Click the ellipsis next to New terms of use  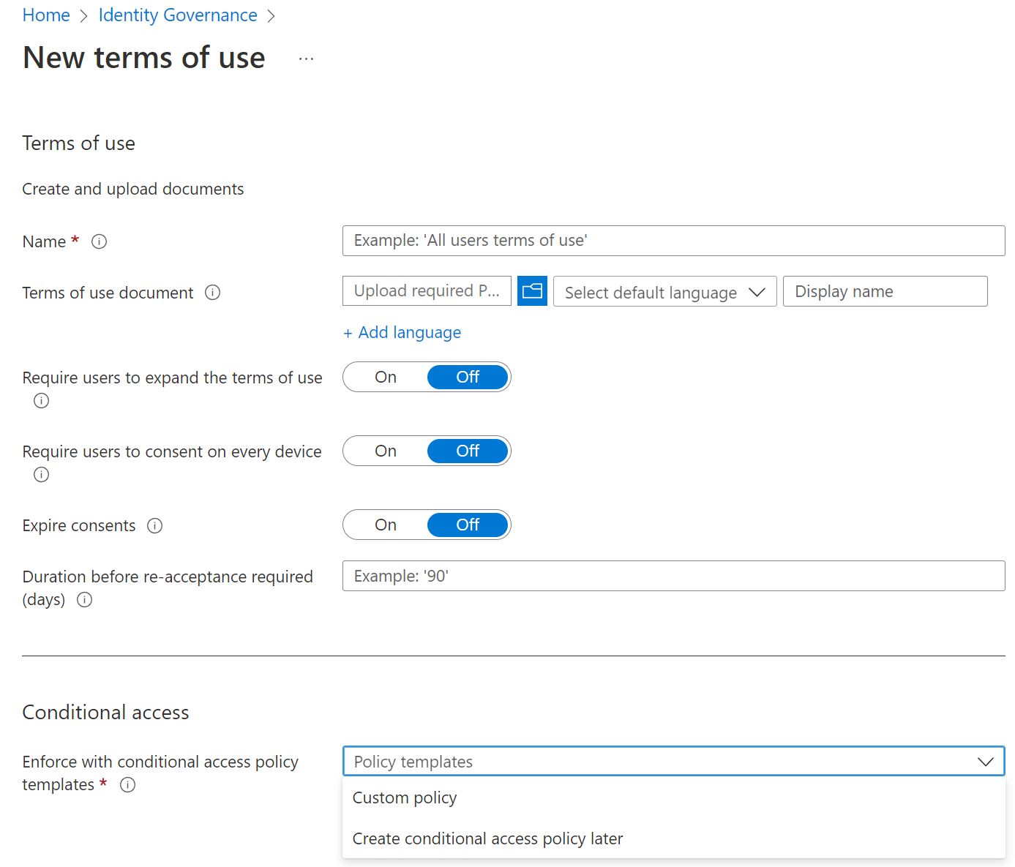point(305,58)
